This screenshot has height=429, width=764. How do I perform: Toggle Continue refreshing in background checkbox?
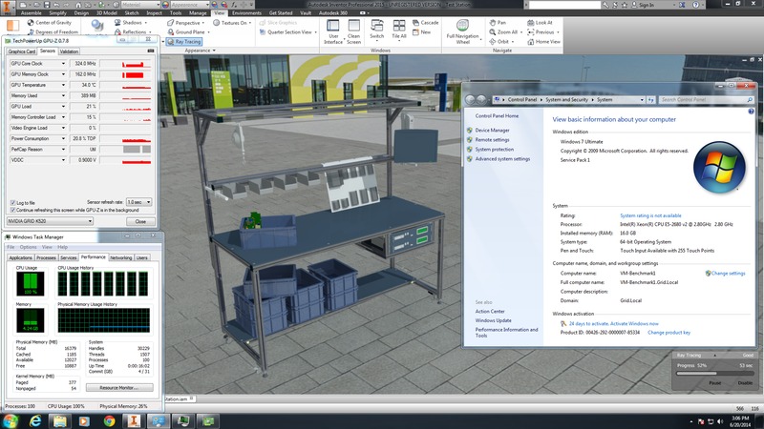pyautogui.click(x=11, y=210)
